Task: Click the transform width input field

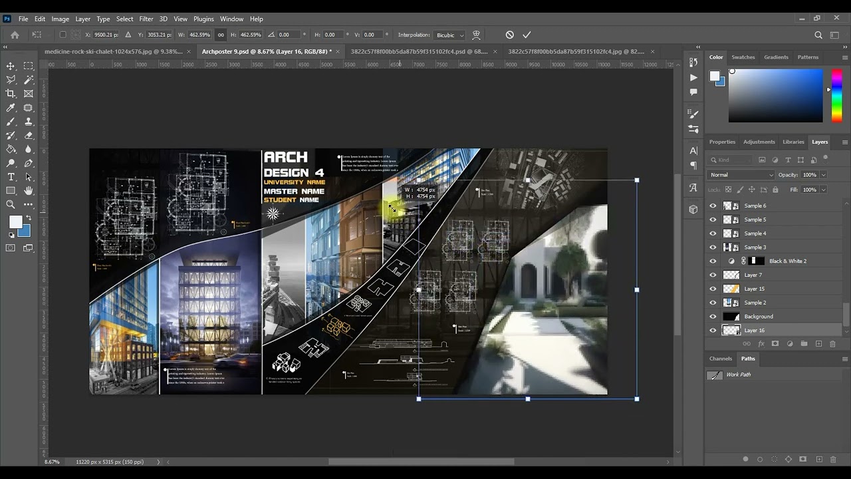Action: 199,35
